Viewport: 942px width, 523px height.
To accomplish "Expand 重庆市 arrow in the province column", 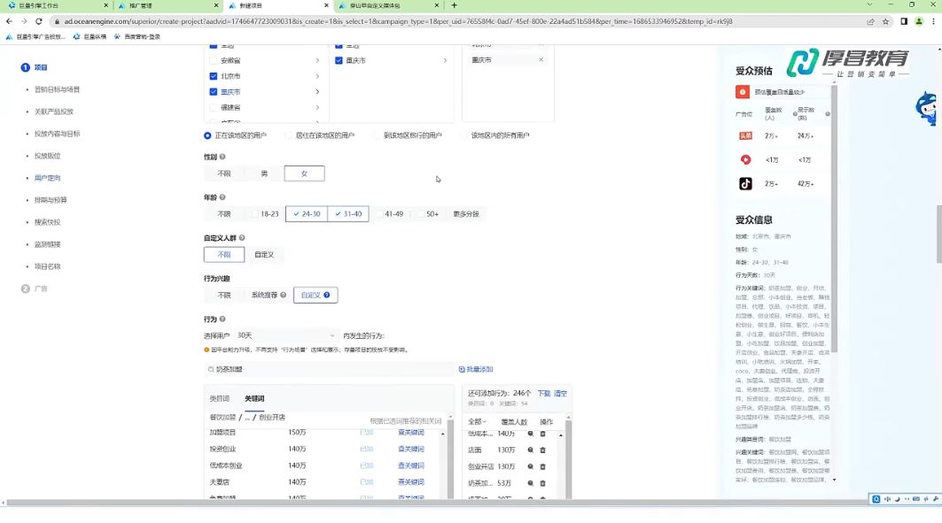I will 317,92.
